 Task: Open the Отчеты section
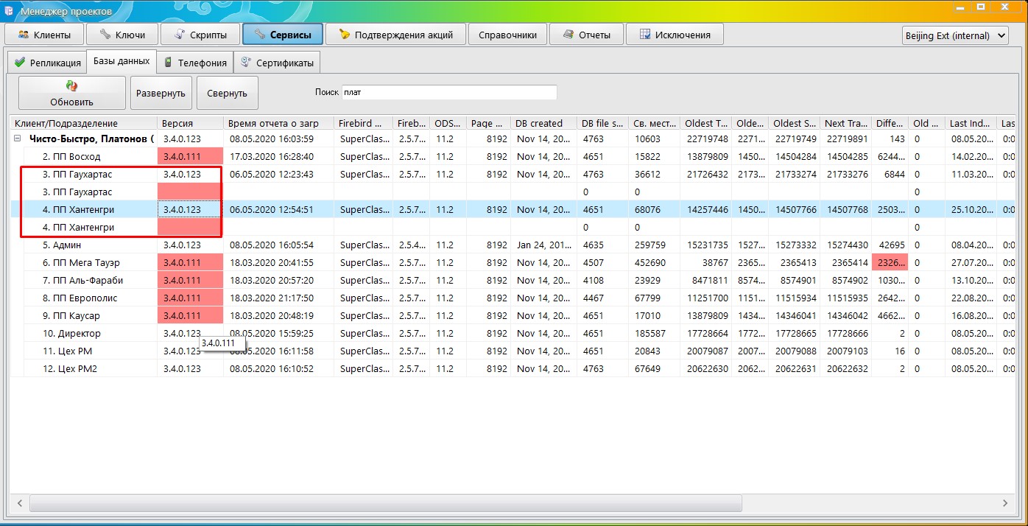click(x=586, y=35)
